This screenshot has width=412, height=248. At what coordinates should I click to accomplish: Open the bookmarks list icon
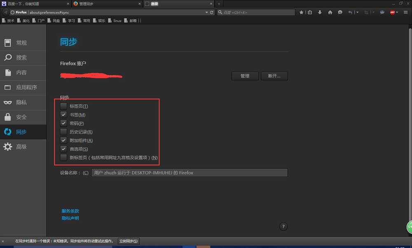pos(310,12)
